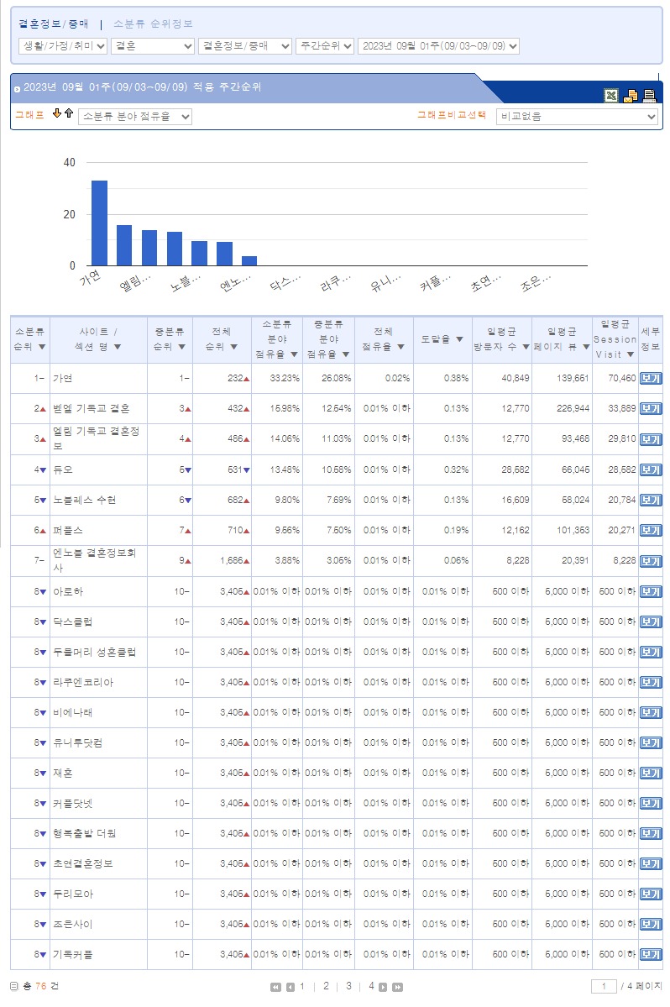670x1007 pixels.
Task: Click the 보기 button in the 가연 row
Action: (650, 379)
